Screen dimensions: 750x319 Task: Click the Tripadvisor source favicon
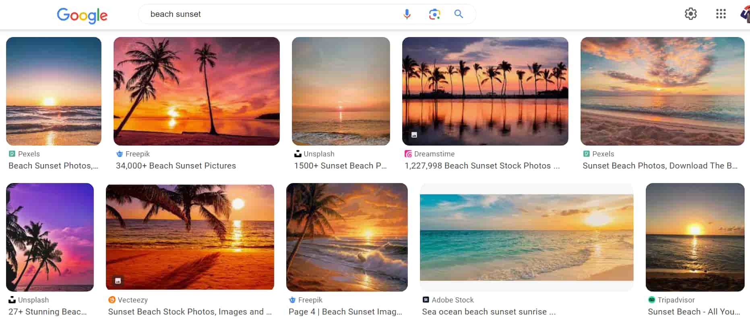[652, 300]
